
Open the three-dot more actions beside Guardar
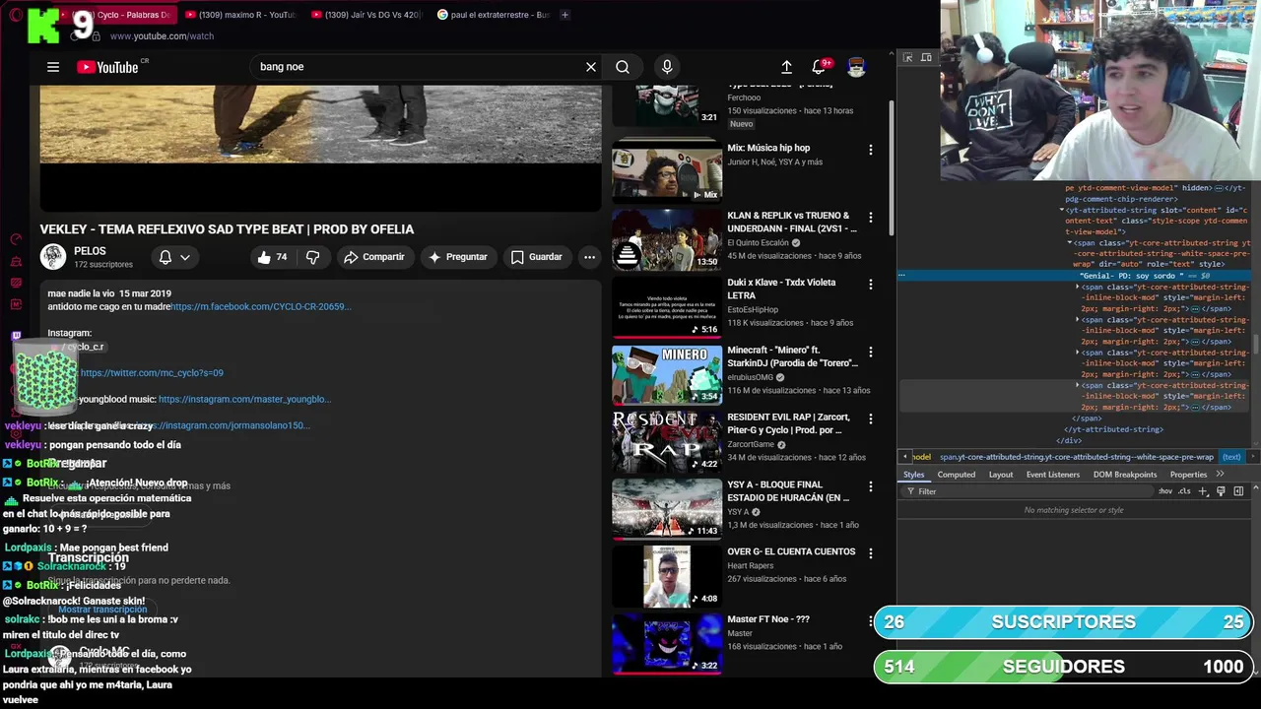coord(589,257)
